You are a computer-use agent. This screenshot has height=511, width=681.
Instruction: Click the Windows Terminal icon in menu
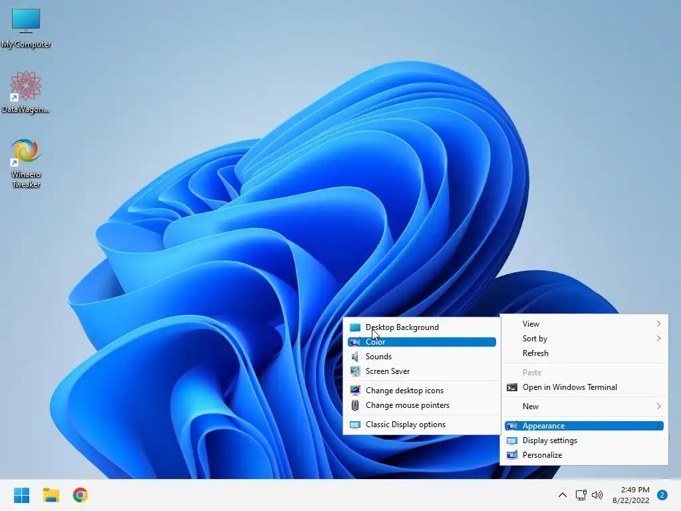pos(512,387)
